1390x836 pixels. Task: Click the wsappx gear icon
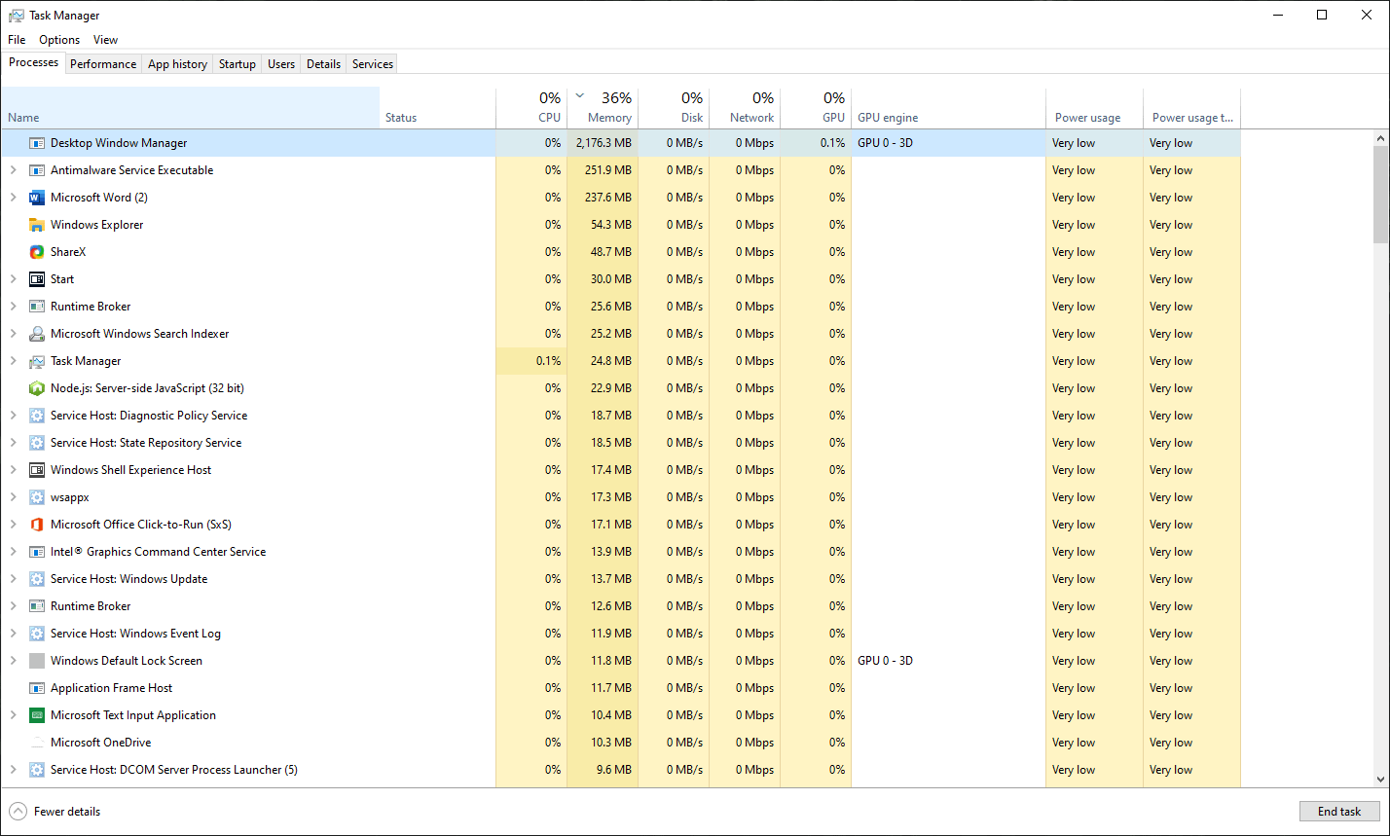[x=37, y=497]
